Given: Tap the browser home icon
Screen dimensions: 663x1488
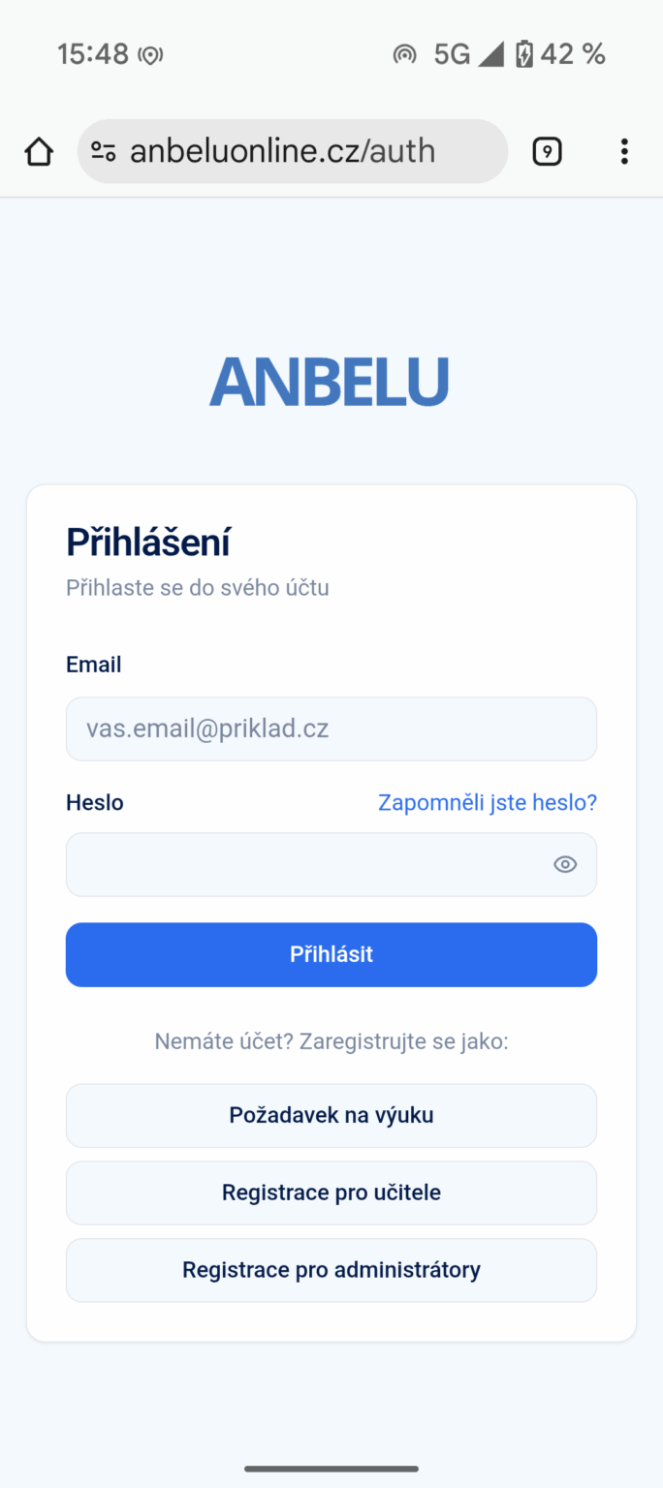Looking at the screenshot, I should [39, 152].
